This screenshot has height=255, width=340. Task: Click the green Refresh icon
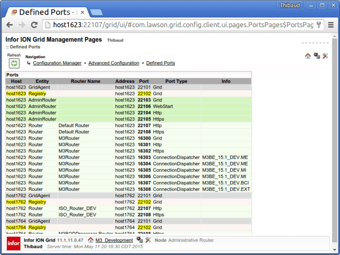pyautogui.click(x=14, y=63)
